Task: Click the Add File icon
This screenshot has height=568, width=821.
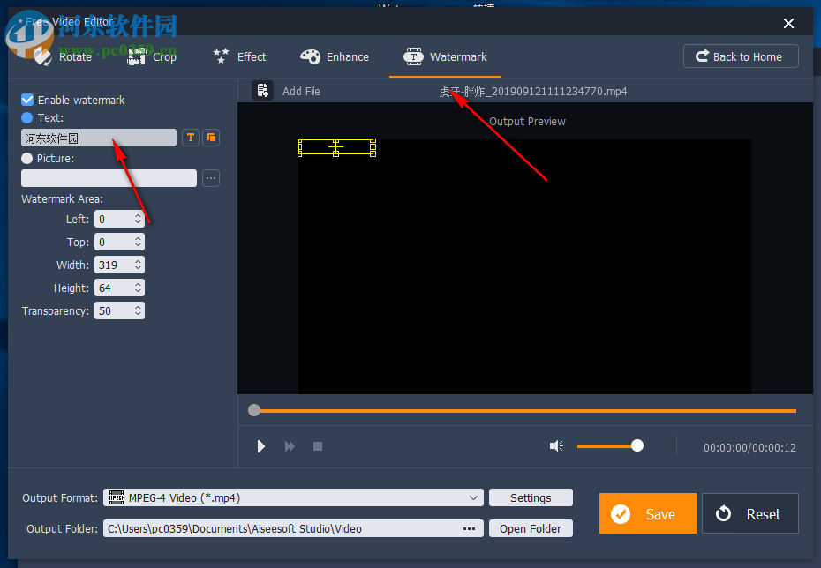Action: tap(262, 90)
